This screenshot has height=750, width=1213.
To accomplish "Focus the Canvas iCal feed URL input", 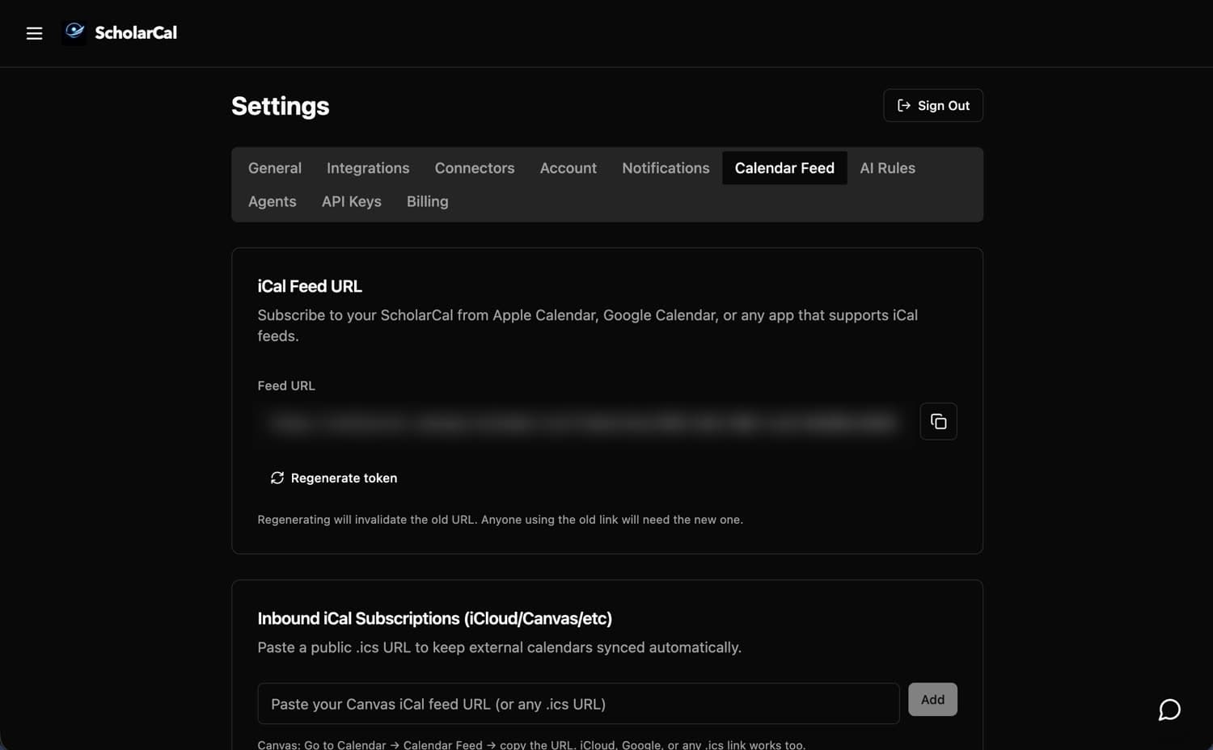I will [578, 704].
